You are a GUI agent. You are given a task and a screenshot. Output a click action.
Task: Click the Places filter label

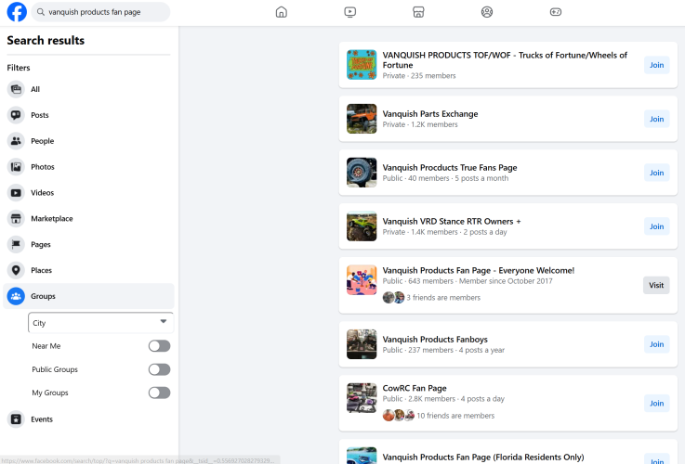click(x=42, y=270)
